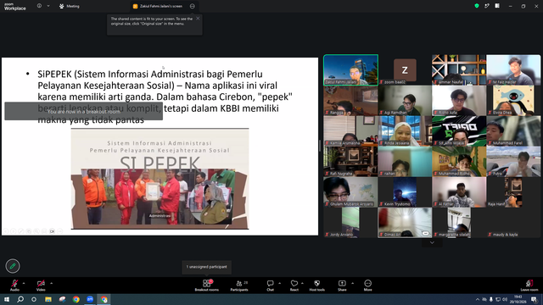
Task: Show hidden icons in the system tray
Action: coord(478,299)
